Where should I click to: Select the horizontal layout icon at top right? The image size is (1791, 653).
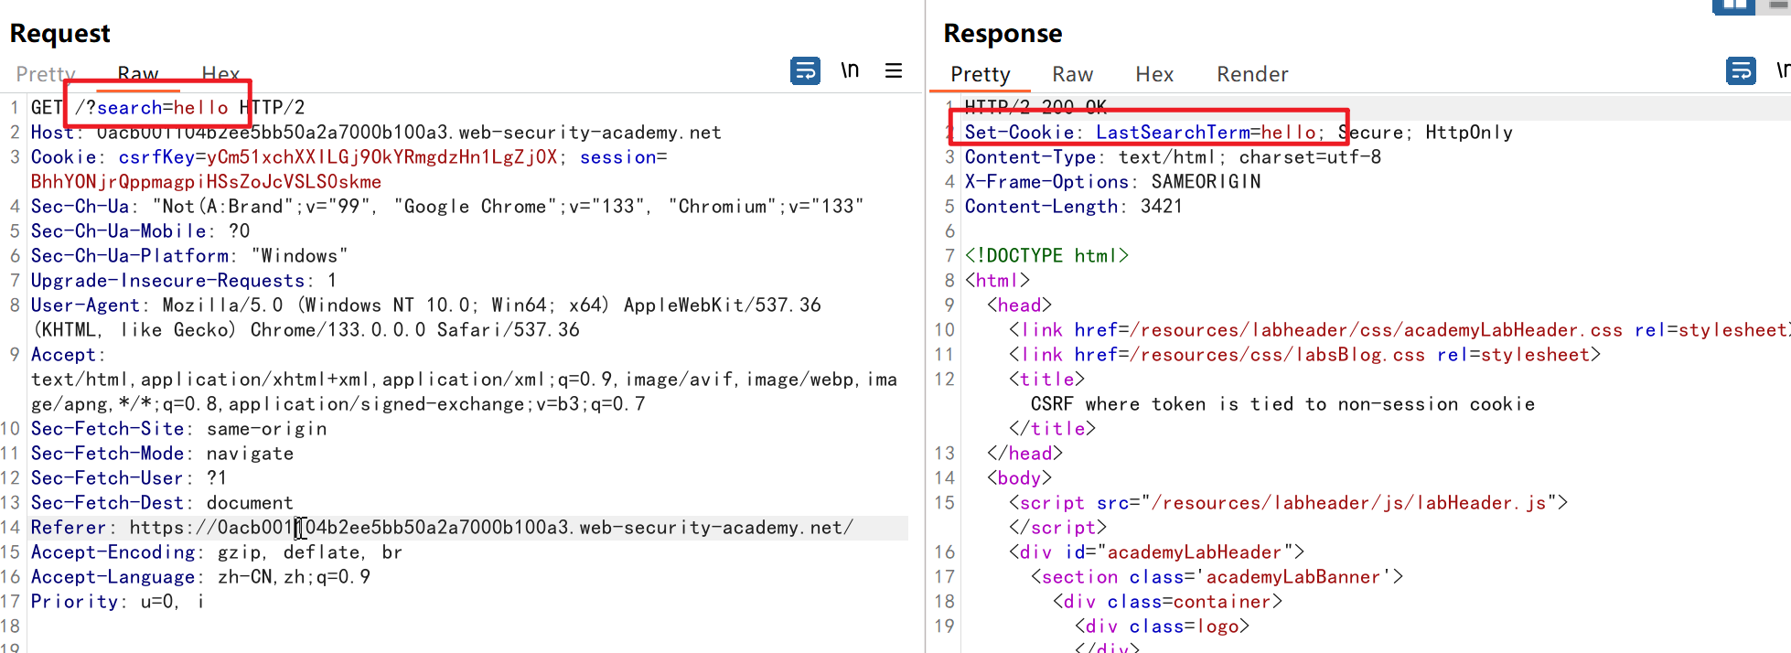(1780, 5)
